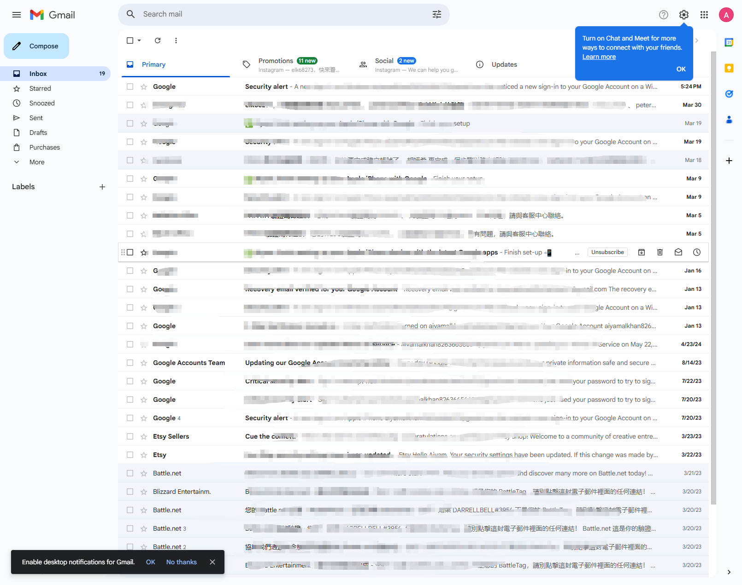This screenshot has height=585, width=742.
Task: Open the Support help icon
Action: [x=664, y=15]
